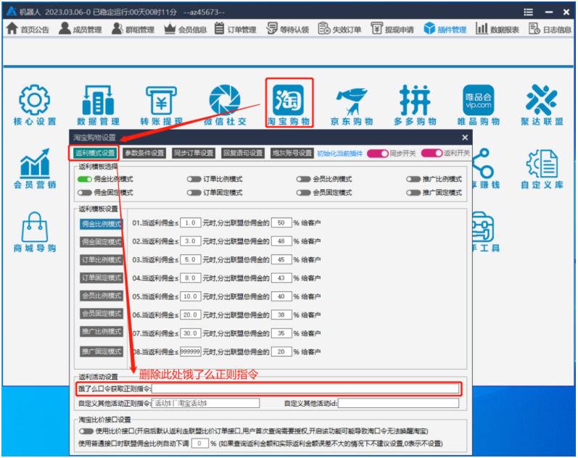The height and width of the screenshot is (458, 578).
Task: Toggle 推广比例模式 switch
Action: 413,179
